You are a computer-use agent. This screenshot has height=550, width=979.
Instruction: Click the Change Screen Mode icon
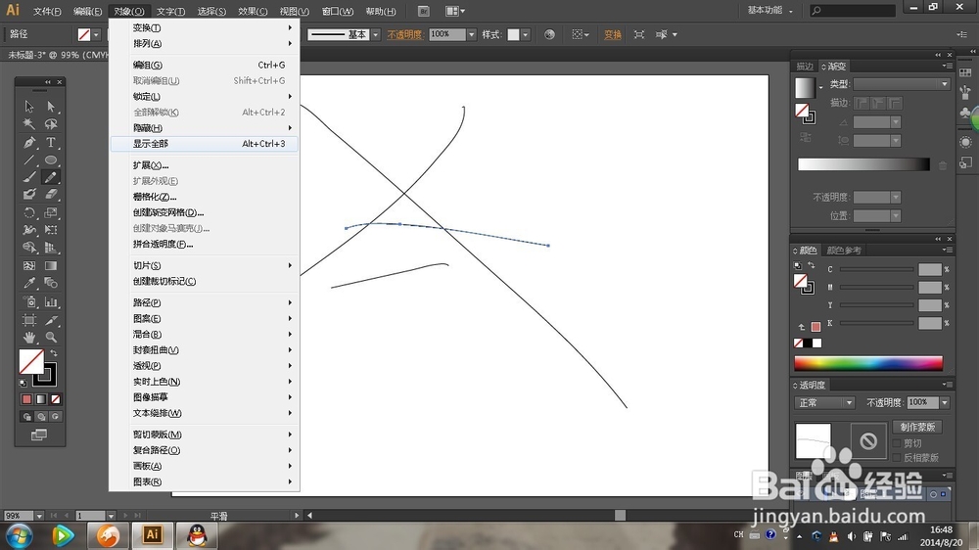point(39,435)
